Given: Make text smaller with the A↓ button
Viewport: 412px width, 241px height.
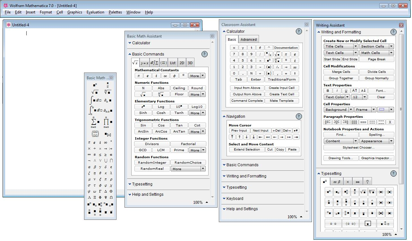Looking at the screenshot, I should point(363,91).
